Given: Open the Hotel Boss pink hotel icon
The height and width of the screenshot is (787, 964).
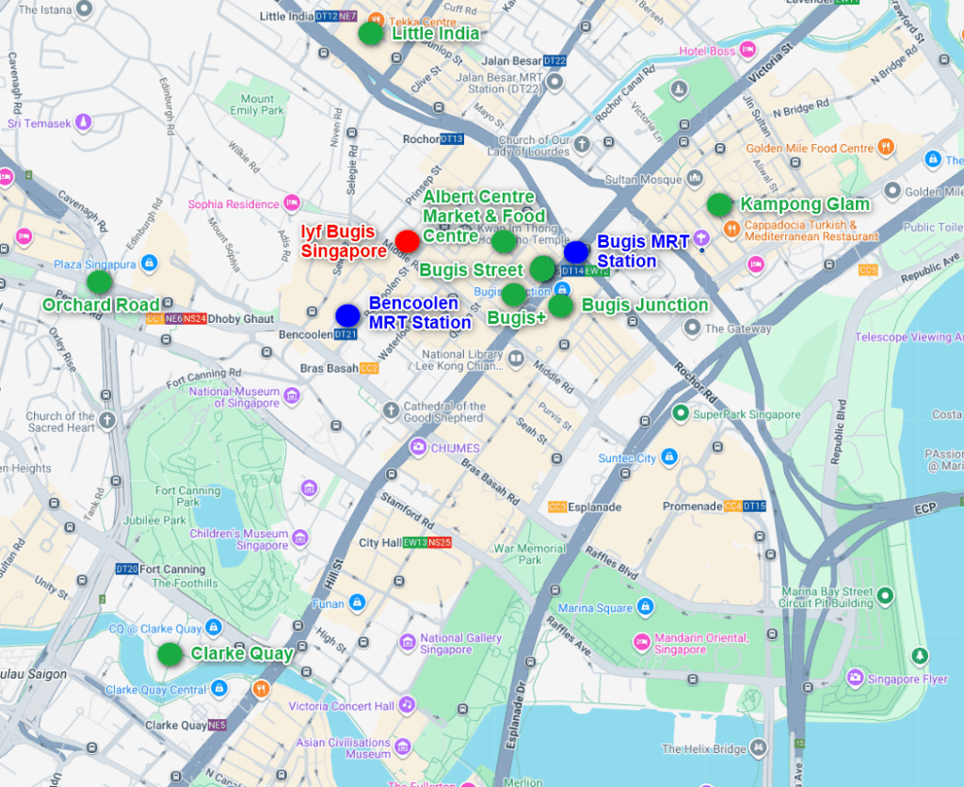Looking at the screenshot, I should [x=748, y=50].
